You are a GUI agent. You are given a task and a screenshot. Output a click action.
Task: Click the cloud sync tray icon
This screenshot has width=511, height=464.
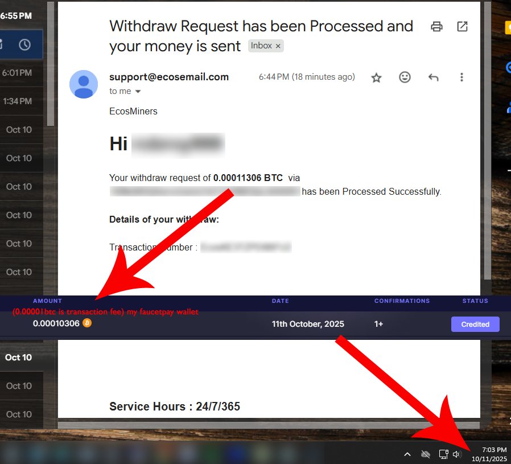(425, 454)
